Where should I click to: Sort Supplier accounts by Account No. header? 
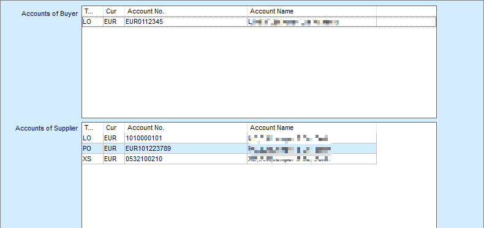(186, 128)
